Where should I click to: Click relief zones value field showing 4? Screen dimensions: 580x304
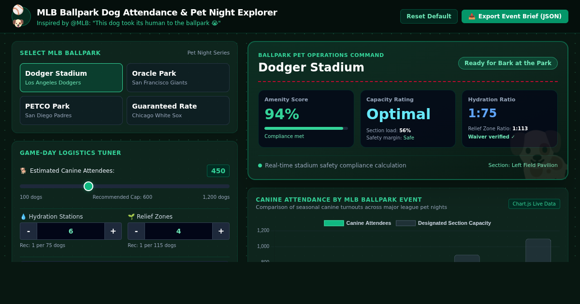pos(178,231)
